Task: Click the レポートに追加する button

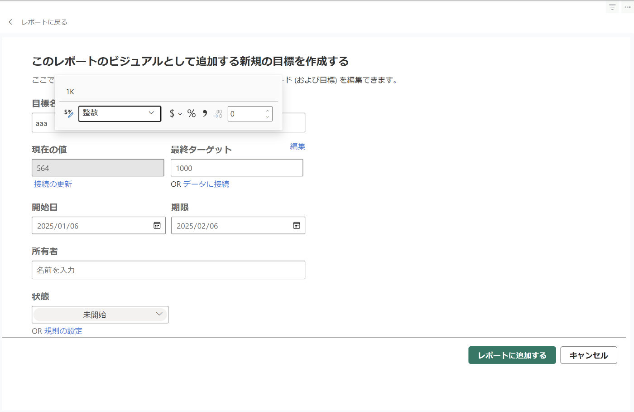Action: point(512,355)
